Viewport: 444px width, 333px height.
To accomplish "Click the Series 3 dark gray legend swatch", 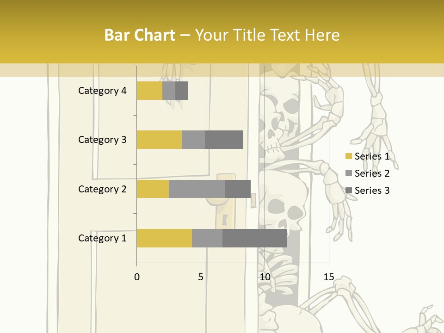I will [x=349, y=191].
